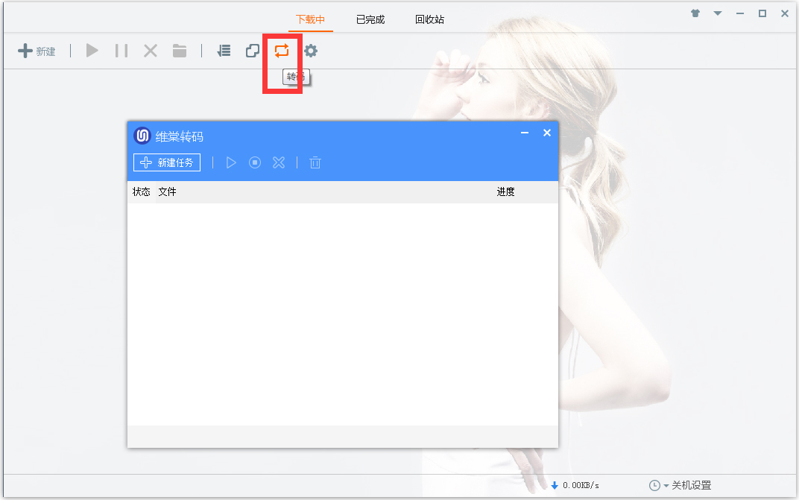Click the overlapping squares copy icon
Viewport: 799px width, 500px height.
click(253, 51)
